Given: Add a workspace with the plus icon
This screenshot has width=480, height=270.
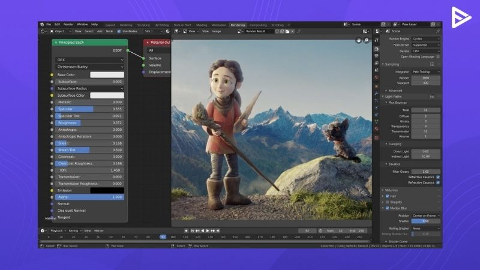Looking at the screenshot, I should coord(289,25).
